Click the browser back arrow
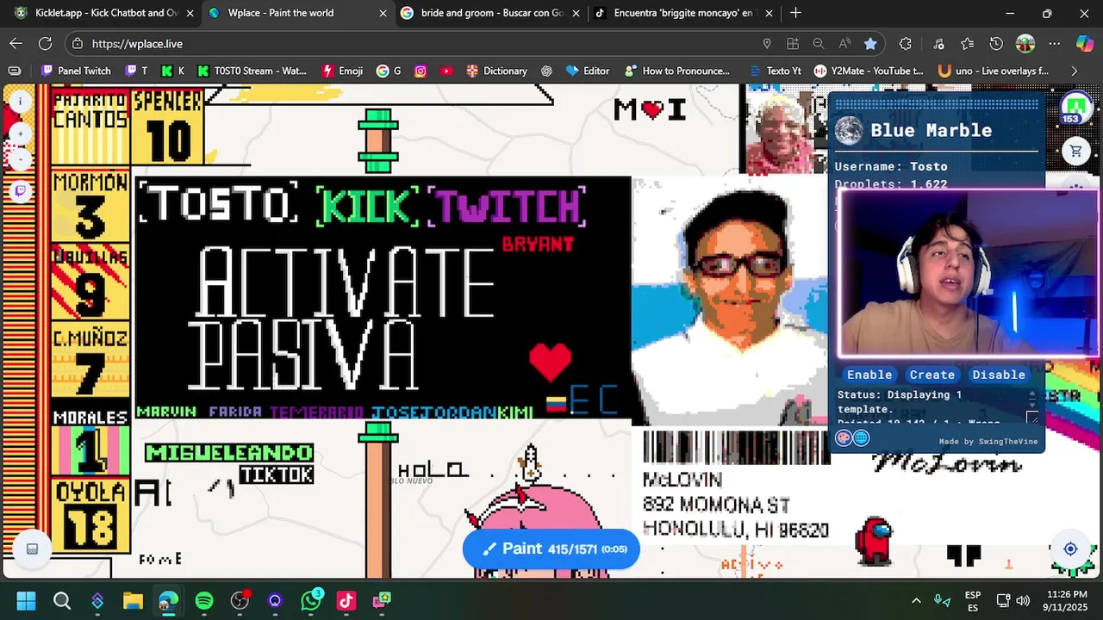 16,43
